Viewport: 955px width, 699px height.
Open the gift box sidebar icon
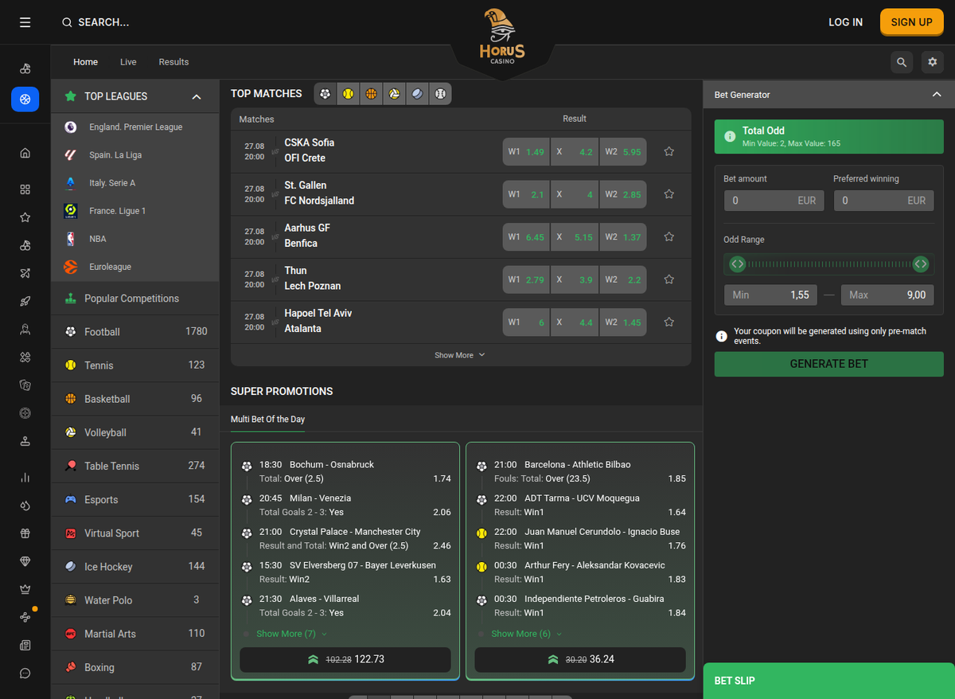(x=25, y=533)
